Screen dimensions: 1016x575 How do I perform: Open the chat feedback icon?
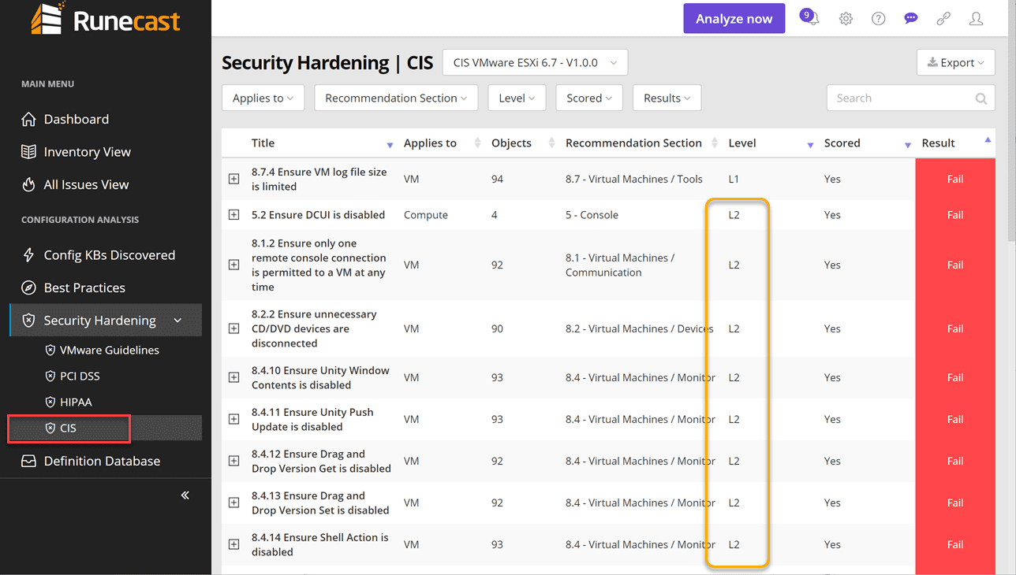[x=910, y=19]
